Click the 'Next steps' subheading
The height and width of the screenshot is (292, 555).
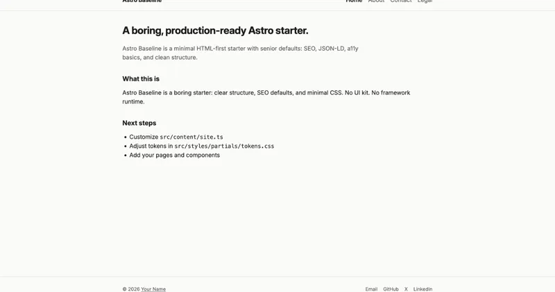(139, 123)
